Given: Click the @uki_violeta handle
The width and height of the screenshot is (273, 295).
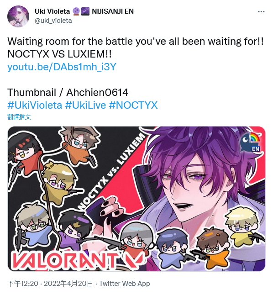Looking at the screenshot, I should 53,21.
